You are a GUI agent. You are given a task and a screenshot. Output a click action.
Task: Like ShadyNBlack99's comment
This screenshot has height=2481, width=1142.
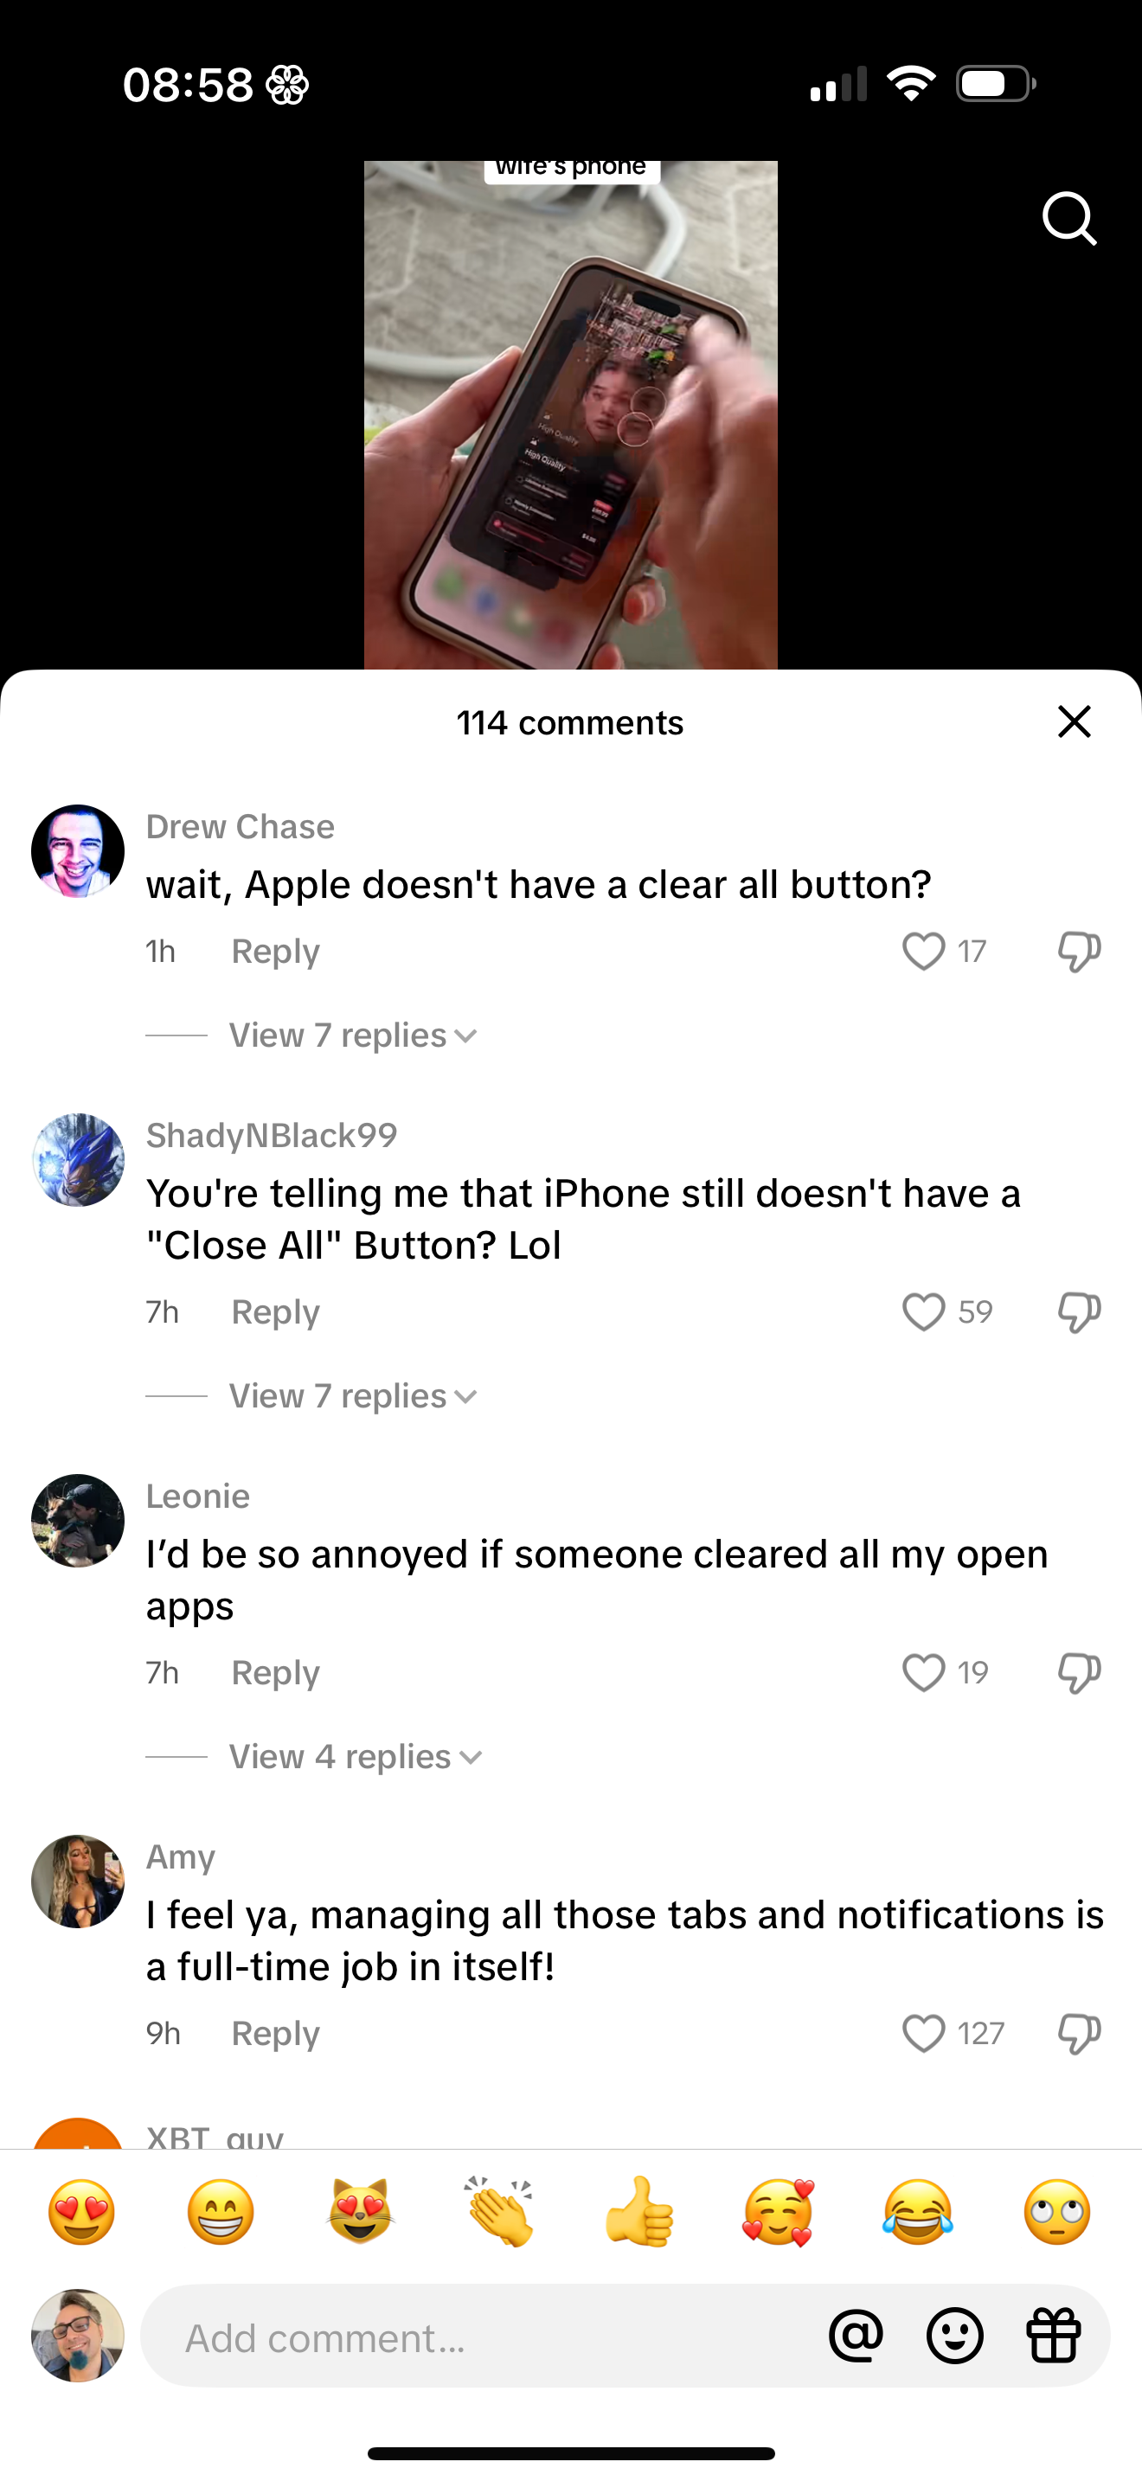[x=922, y=1311]
